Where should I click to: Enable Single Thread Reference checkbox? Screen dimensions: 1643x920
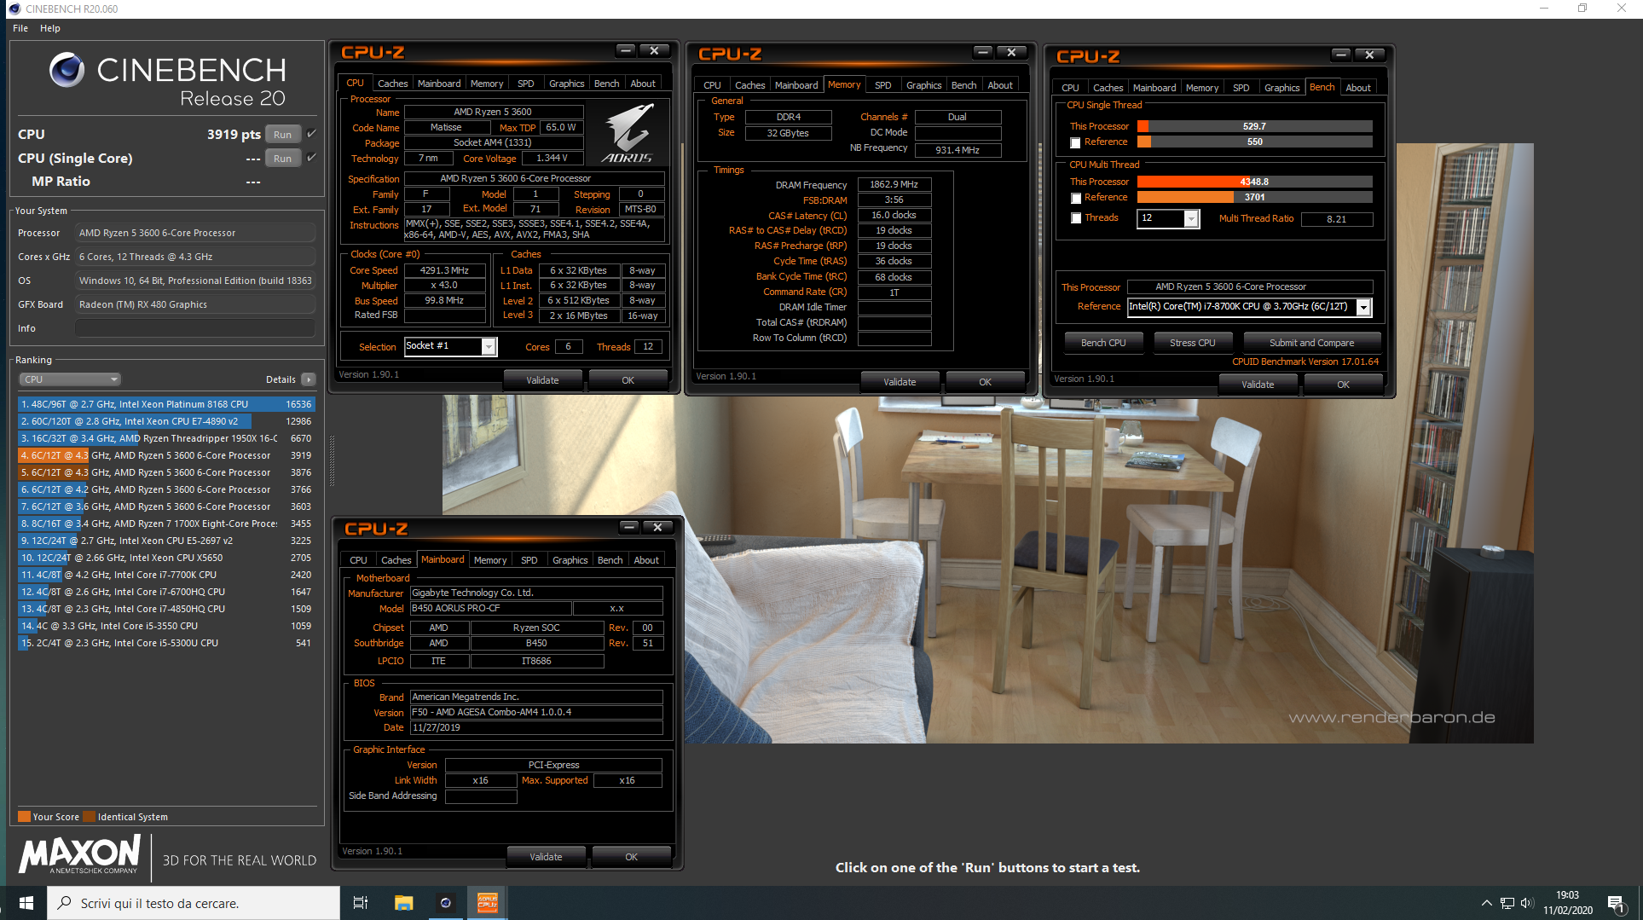point(1075,142)
